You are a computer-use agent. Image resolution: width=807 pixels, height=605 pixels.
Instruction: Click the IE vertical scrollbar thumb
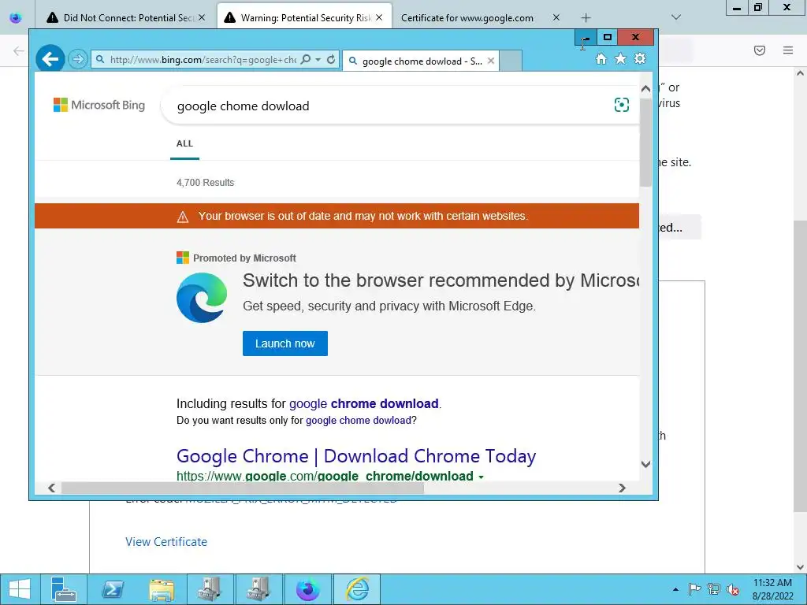(646, 142)
